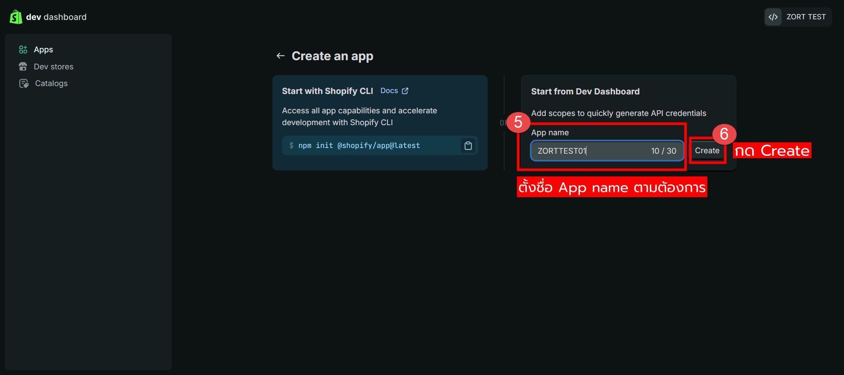Click the code brackets icon near ZORT TEST
The width and height of the screenshot is (844, 375).
click(773, 17)
